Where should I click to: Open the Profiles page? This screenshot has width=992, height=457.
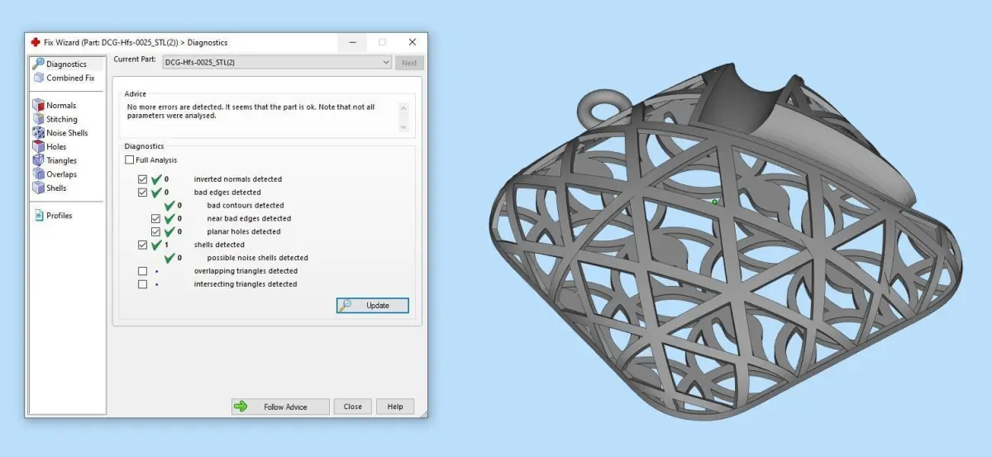(x=60, y=216)
